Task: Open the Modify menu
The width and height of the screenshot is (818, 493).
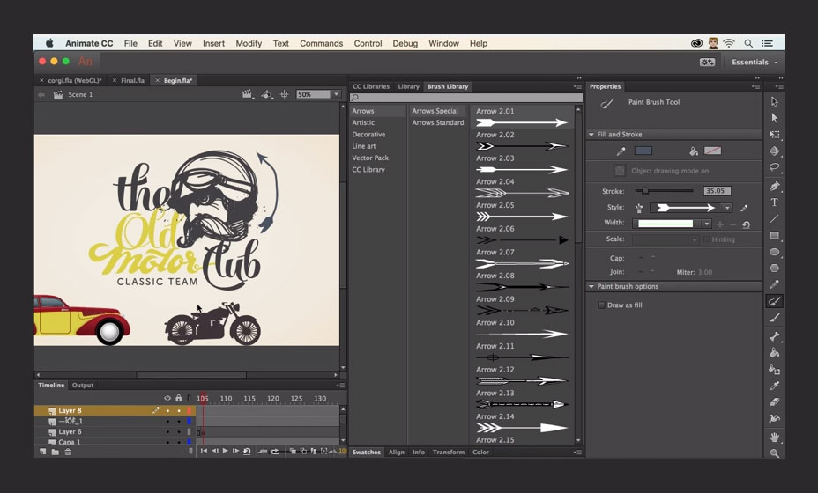Action: pos(249,43)
